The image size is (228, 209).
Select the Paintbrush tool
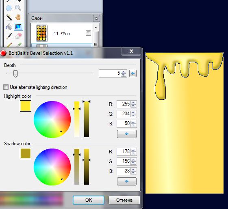point(9,36)
